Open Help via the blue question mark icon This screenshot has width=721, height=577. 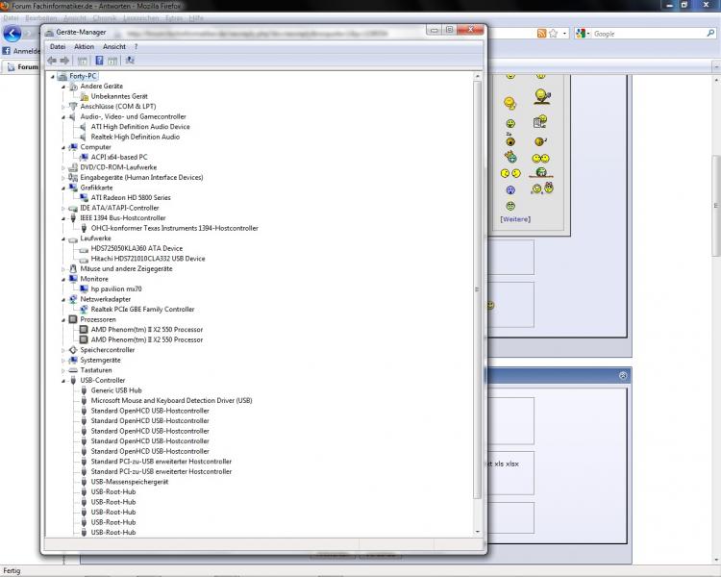[99, 61]
